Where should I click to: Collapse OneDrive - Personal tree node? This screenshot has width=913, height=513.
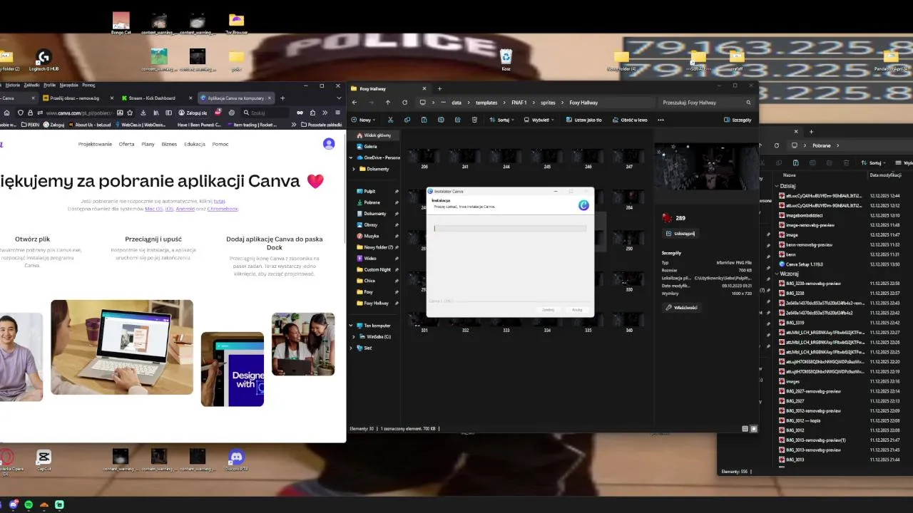pos(351,157)
